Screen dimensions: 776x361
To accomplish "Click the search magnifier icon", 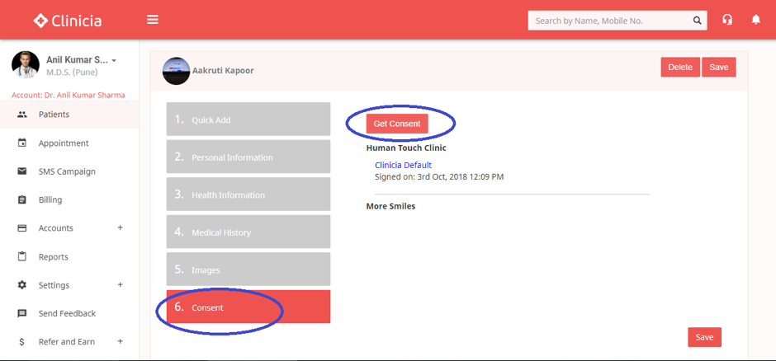I will (698, 21).
